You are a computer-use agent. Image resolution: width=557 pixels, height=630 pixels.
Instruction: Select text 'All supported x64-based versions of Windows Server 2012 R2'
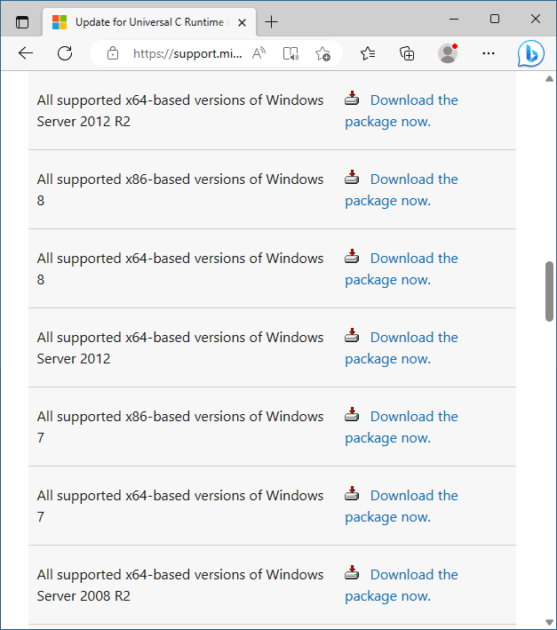click(180, 111)
